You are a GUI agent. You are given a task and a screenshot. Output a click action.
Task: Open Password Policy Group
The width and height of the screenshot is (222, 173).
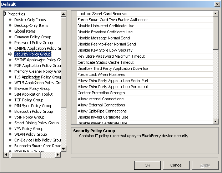tap(34, 43)
